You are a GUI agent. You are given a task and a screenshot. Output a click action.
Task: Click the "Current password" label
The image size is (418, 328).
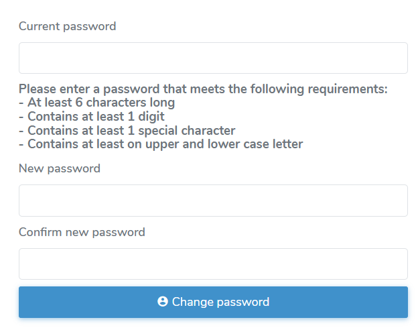67,26
